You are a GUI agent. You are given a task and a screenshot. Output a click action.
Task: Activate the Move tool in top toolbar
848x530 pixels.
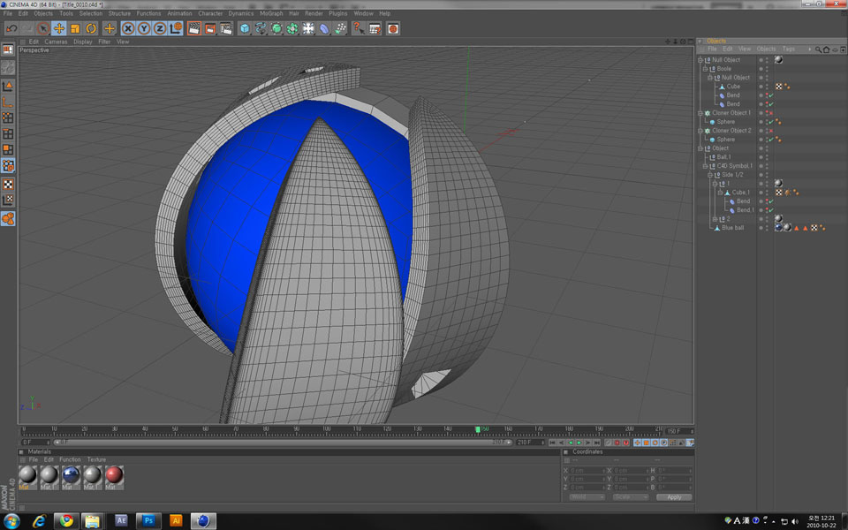pyautogui.click(x=59, y=28)
